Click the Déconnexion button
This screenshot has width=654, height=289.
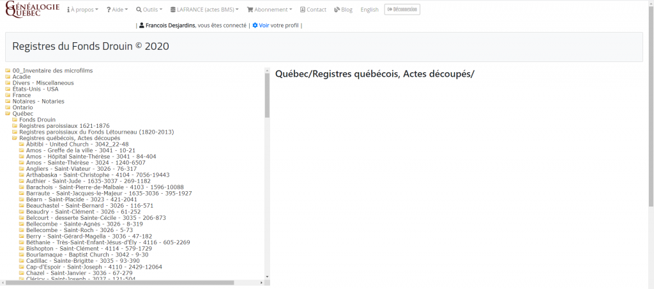(402, 10)
